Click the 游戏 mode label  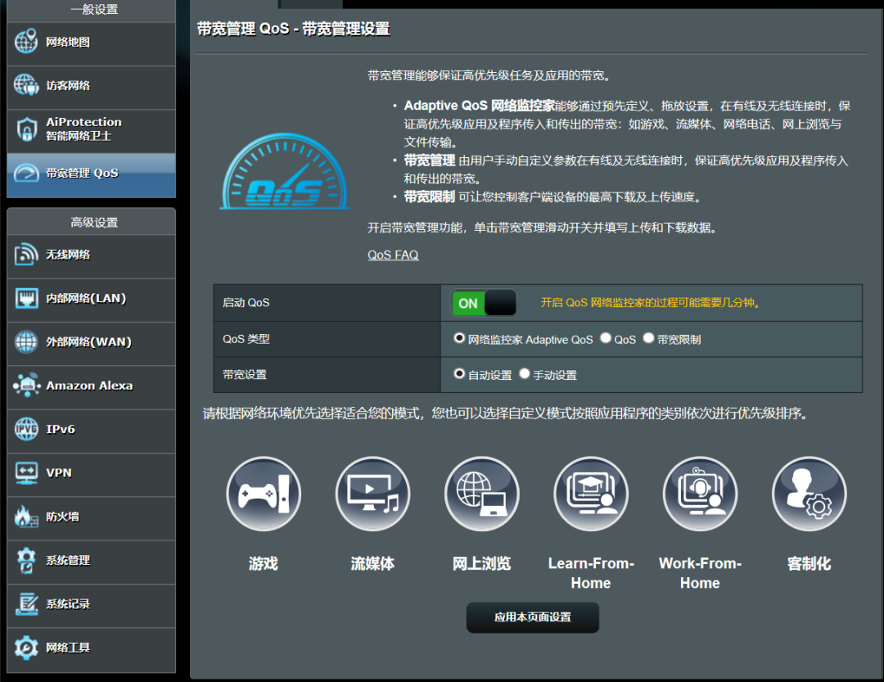(x=264, y=563)
